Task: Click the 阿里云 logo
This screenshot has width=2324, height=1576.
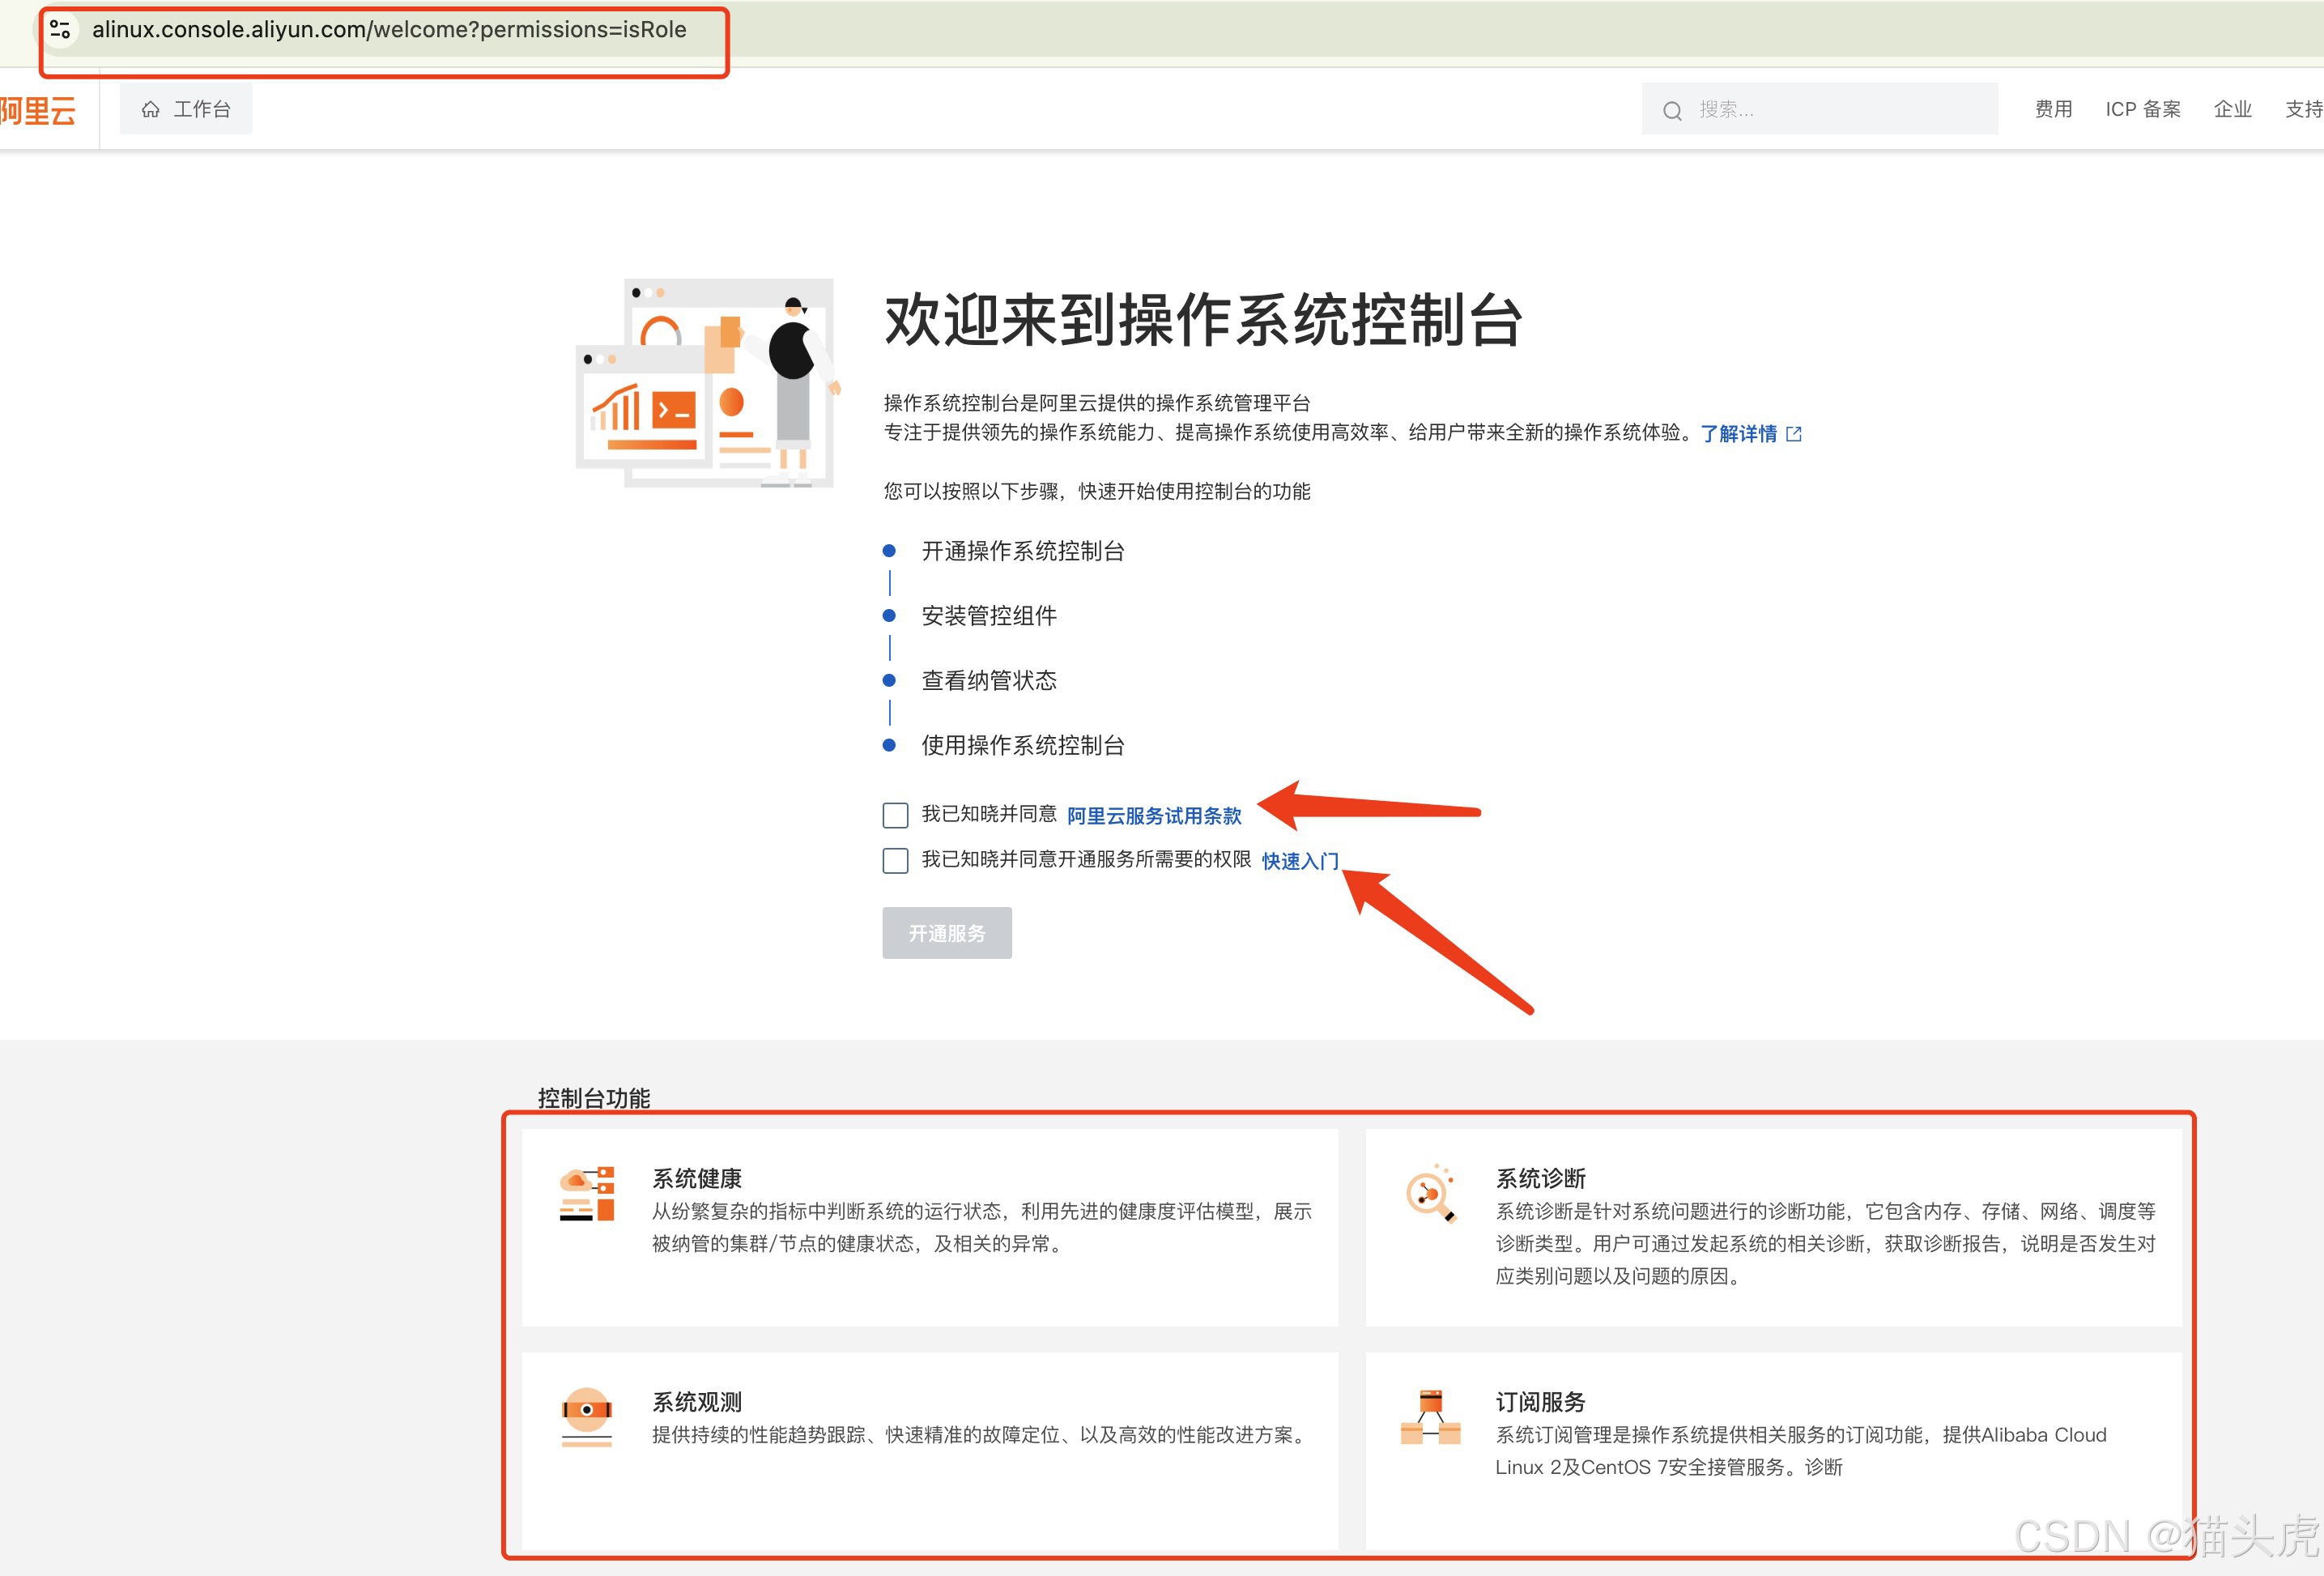Action: [x=38, y=110]
